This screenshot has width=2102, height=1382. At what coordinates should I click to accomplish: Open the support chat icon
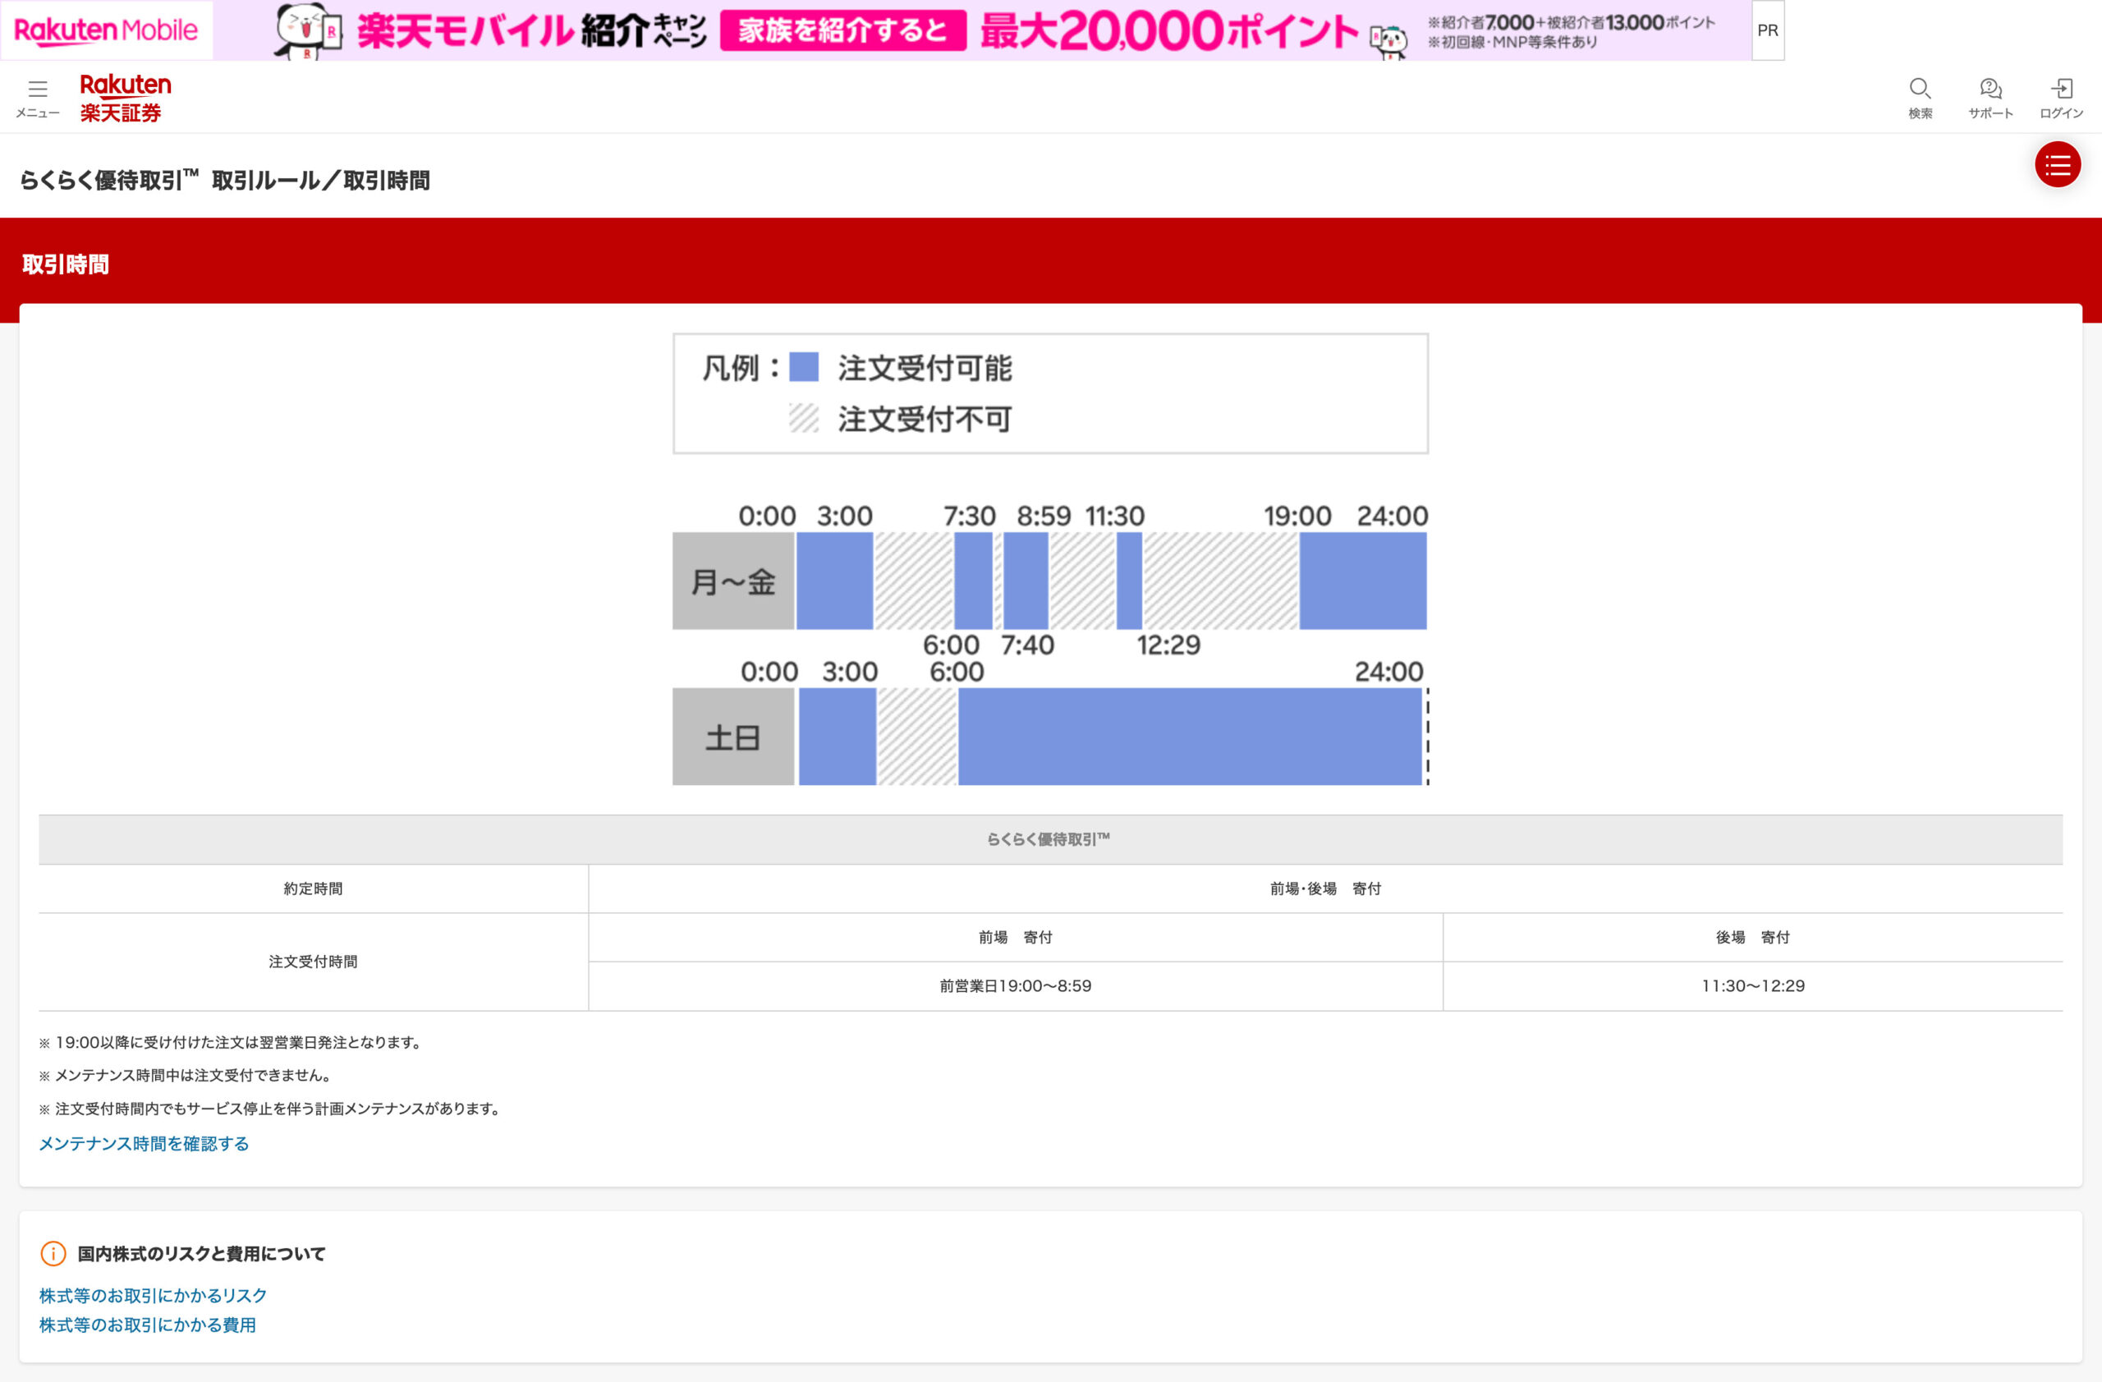click(1990, 90)
